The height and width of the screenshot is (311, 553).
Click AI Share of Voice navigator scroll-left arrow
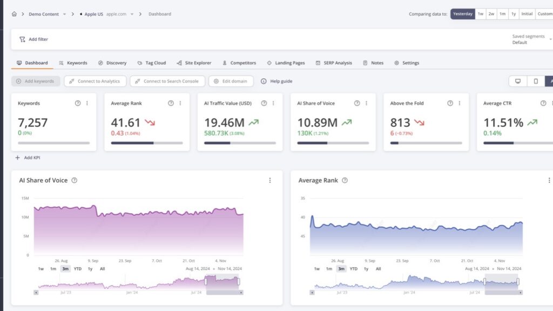pos(36,292)
